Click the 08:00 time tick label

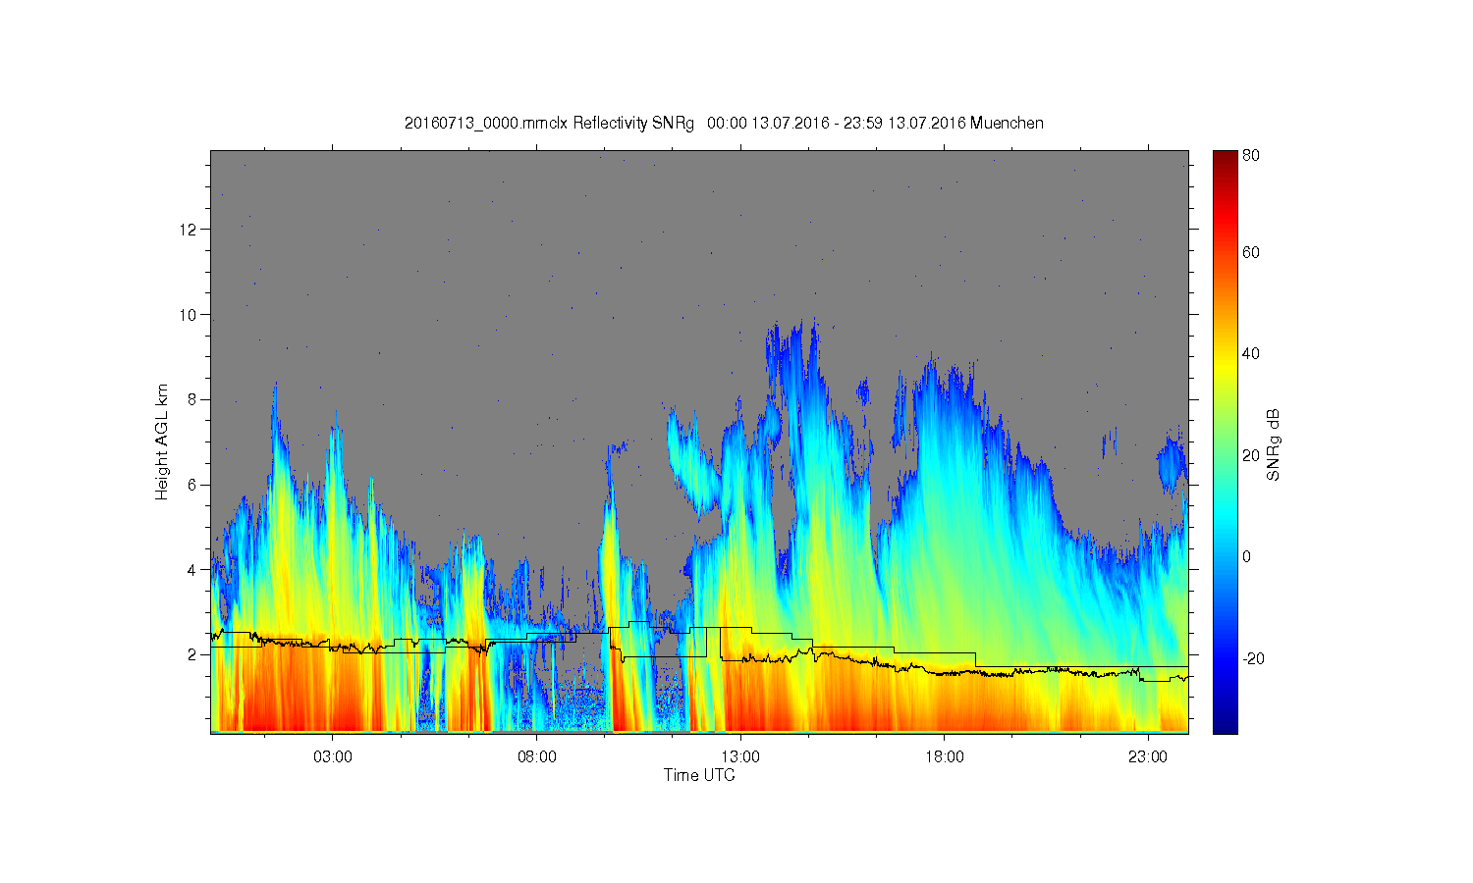[x=536, y=757]
